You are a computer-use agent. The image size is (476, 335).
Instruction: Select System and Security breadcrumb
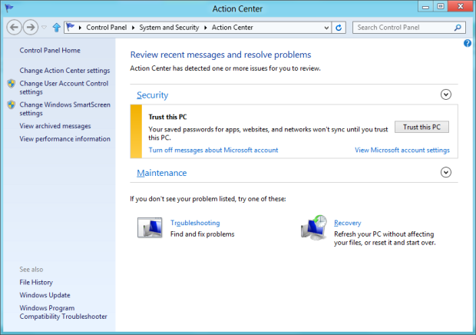169,28
